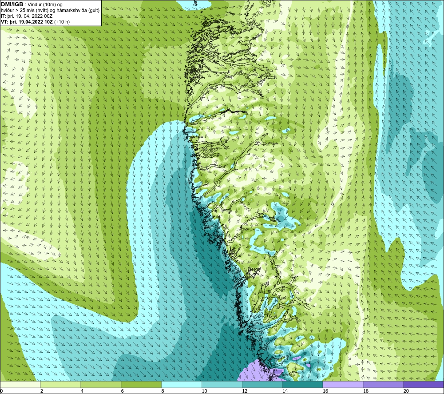
Task: Click the scale label "16"
Action: [325, 391]
